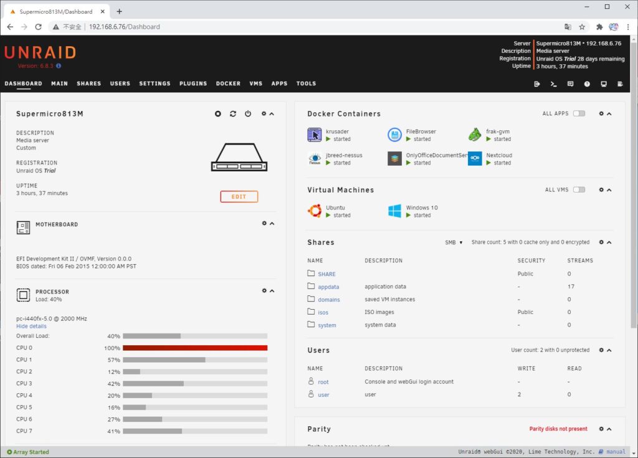The image size is (638, 458).
Task: Enable the ALL APPS toggle
Action: click(x=578, y=113)
